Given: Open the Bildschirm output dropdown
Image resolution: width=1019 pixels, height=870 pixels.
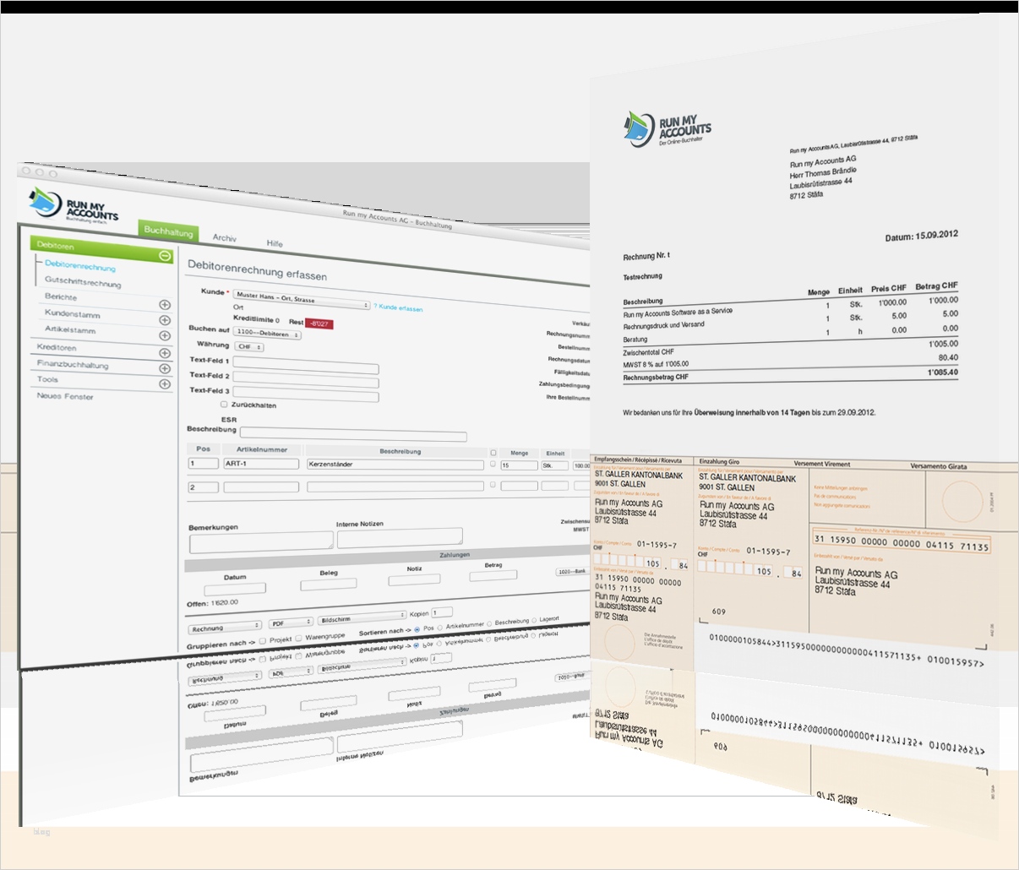Looking at the screenshot, I should [x=363, y=618].
